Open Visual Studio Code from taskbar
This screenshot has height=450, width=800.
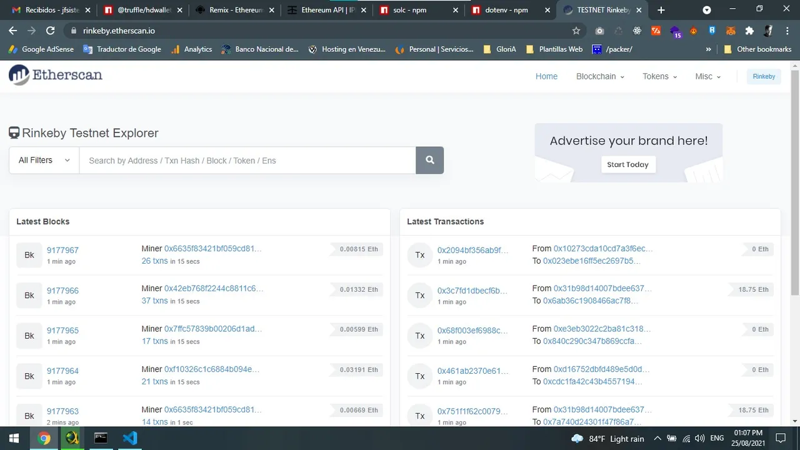coord(129,438)
